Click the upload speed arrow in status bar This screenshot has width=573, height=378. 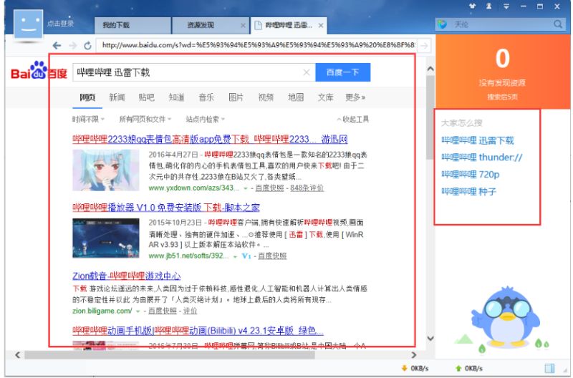(458, 368)
